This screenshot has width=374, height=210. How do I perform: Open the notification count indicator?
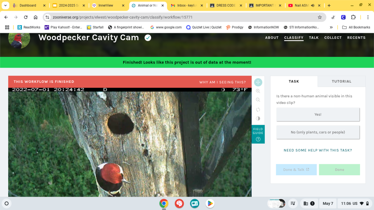point(309,203)
